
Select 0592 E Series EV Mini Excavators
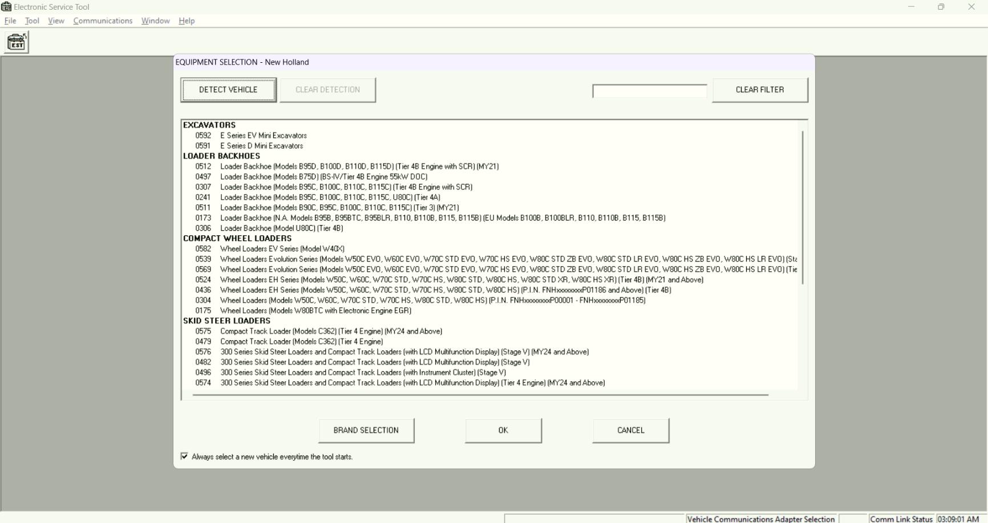(x=251, y=135)
